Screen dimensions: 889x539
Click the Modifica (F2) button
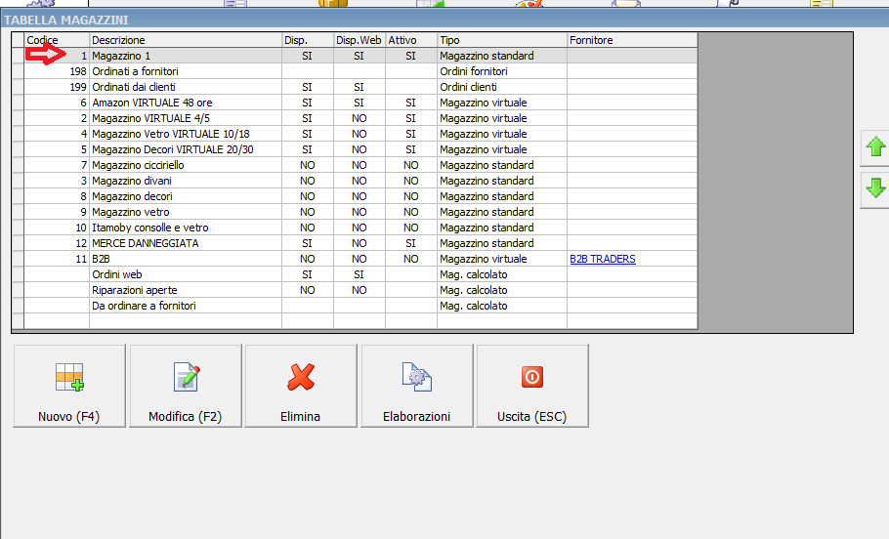(x=186, y=386)
